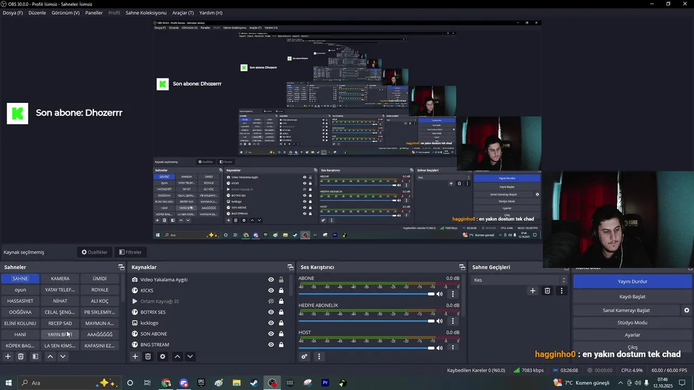The image size is (694, 390).
Task: Open virtual camera settings gear
Action: 686,310
